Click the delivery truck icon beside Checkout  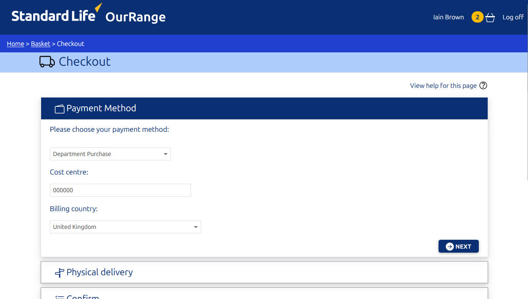[x=47, y=62]
